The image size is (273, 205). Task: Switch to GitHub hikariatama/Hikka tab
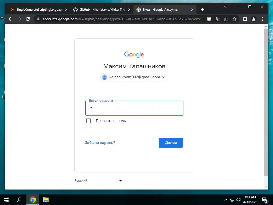click(102, 10)
